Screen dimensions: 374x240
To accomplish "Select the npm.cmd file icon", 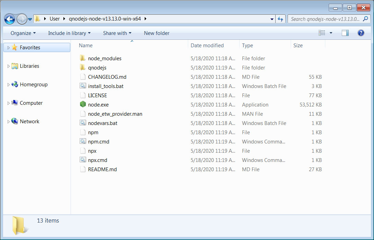I will tap(83, 141).
